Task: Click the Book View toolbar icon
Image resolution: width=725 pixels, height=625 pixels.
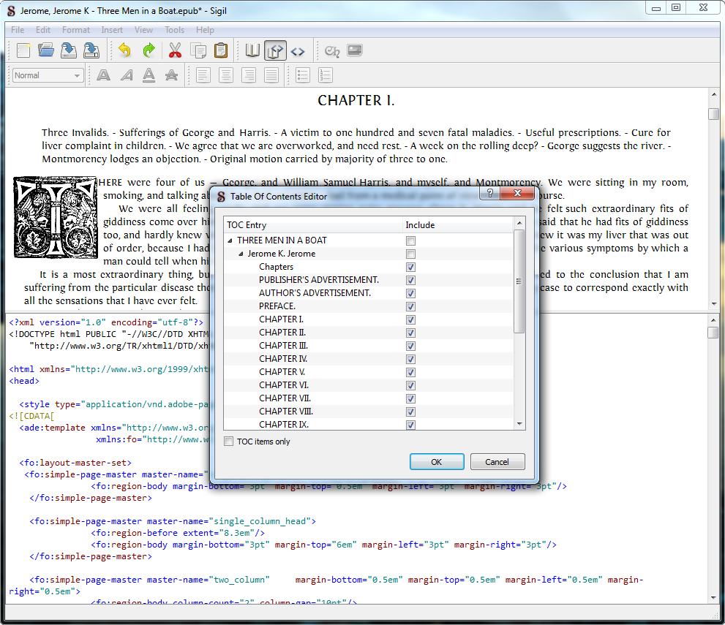Action: point(252,50)
